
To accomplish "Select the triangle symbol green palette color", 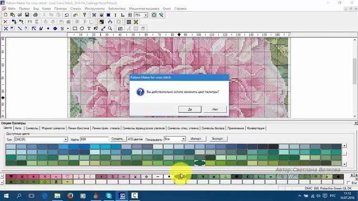I will pos(225,176).
